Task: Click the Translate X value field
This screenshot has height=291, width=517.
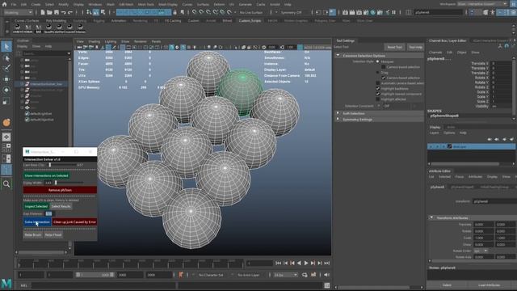Action: [502, 63]
